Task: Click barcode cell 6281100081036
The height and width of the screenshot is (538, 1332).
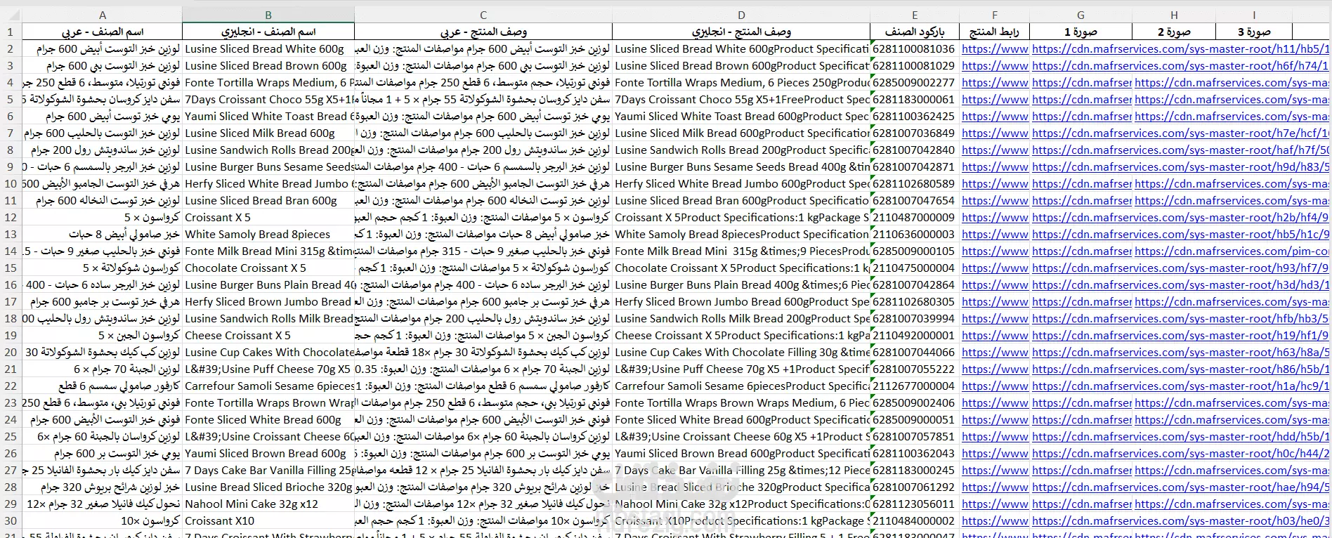Action: (x=915, y=48)
